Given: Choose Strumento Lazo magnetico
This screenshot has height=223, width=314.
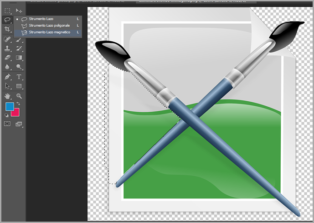Looking at the screenshot, I should pyautogui.click(x=48, y=32).
